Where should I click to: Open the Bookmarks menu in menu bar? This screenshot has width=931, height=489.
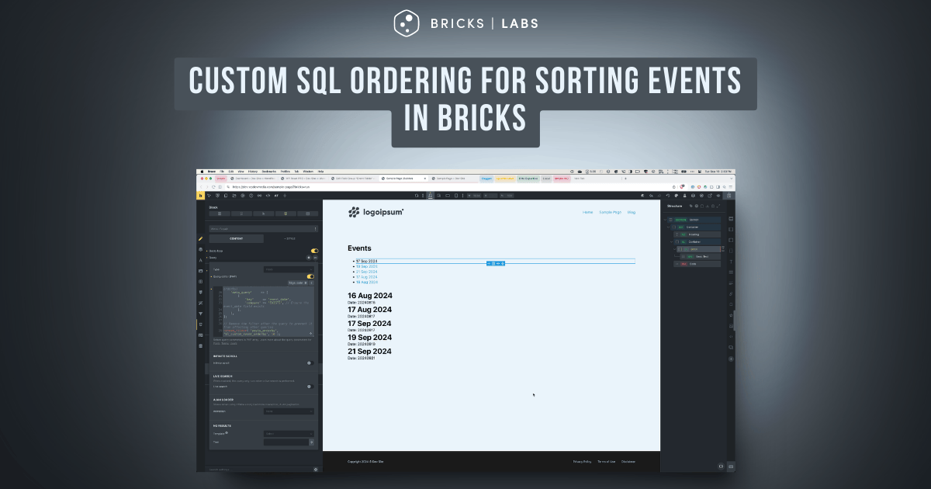[269, 171]
